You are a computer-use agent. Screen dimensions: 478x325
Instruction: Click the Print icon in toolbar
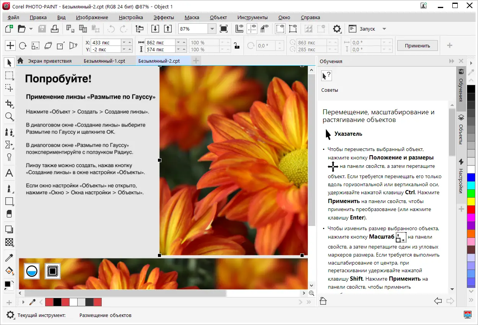tap(55, 29)
